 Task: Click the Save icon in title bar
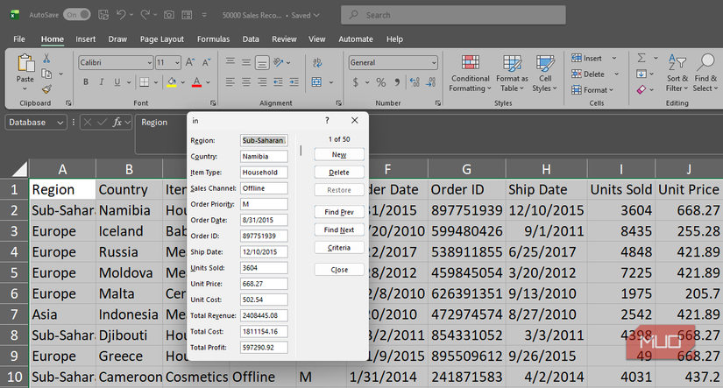coord(103,15)
